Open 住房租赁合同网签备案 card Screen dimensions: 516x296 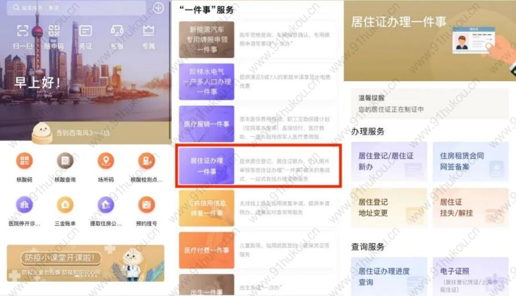coord(470,161)
